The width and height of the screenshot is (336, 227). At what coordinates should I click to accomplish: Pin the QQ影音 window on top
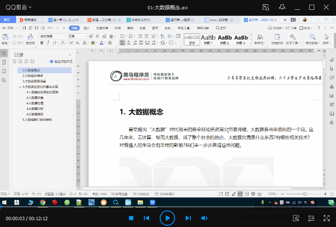(x=282, y=7)
